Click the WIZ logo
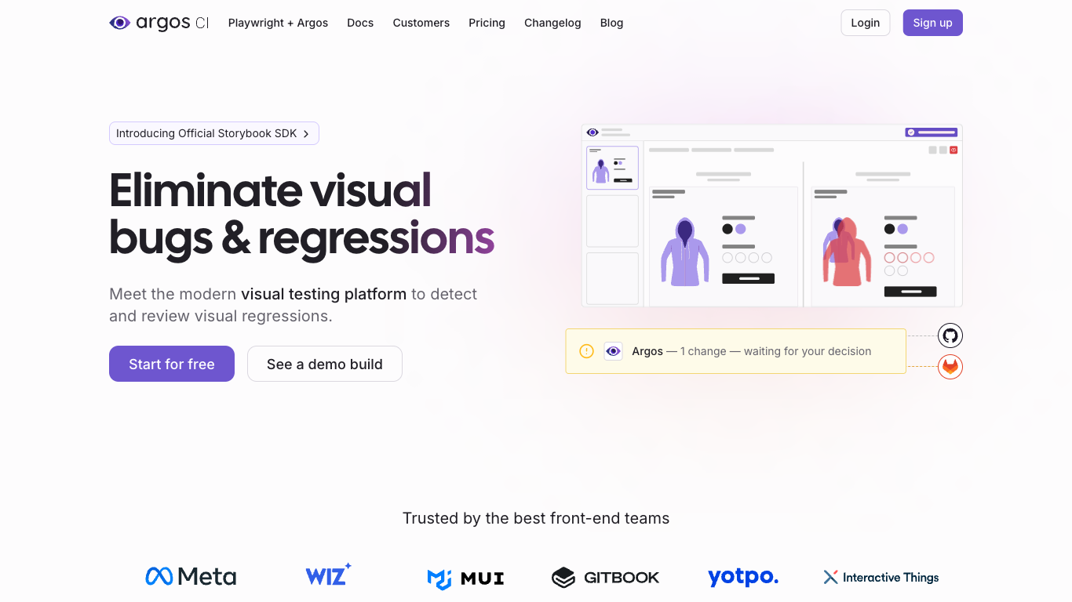This screenshot has height=602, width=1072. [x=328, y=575]
